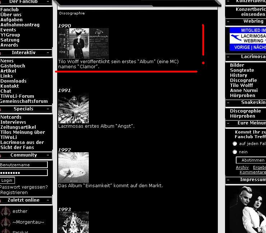Screen dimensions: 266x233
Task: Open the Netcards specials page
Action: tap(11, 117)
